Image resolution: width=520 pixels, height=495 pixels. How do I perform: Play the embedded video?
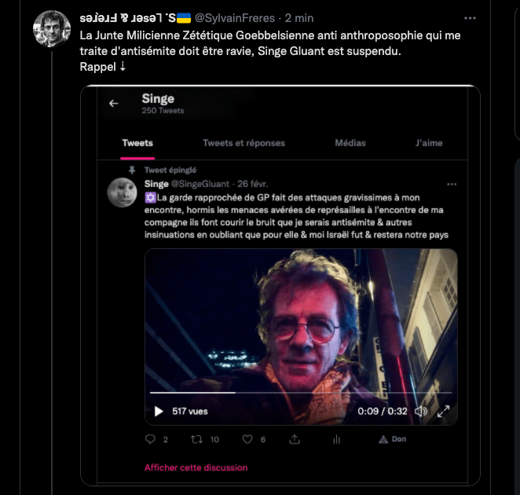pos(159,410)
